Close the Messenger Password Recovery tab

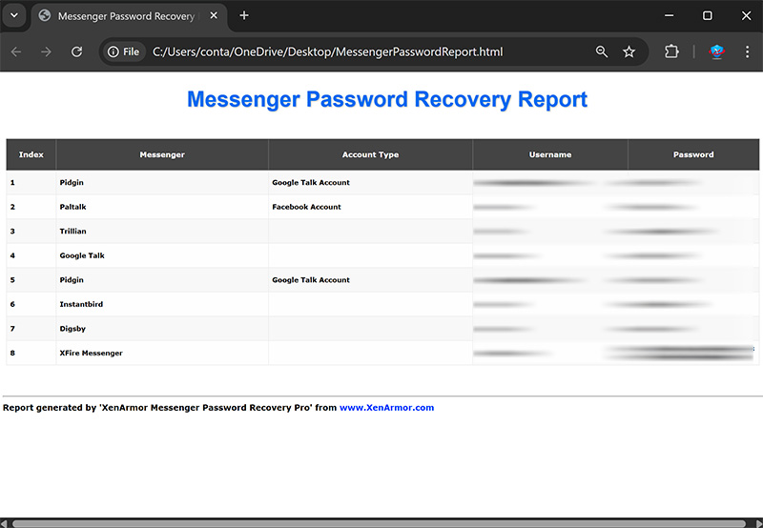[214, 16]
